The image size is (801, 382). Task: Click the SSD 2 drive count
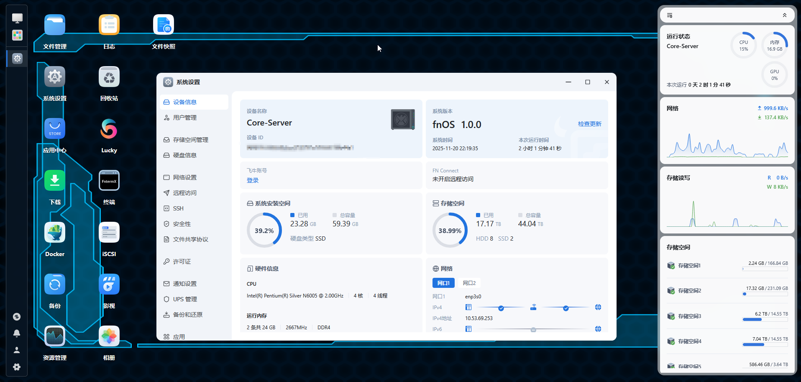tap(506, 238)
